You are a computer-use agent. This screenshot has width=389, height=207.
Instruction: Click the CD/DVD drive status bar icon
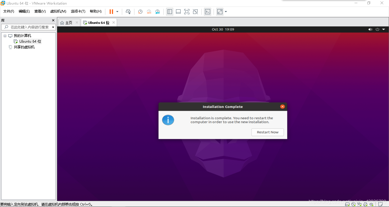[x=353, y=204]
